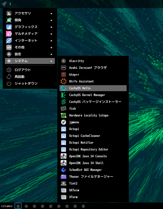Screen dimensions: 163x209
Task: Select the システム menu category
Action: tap(30, 61)
